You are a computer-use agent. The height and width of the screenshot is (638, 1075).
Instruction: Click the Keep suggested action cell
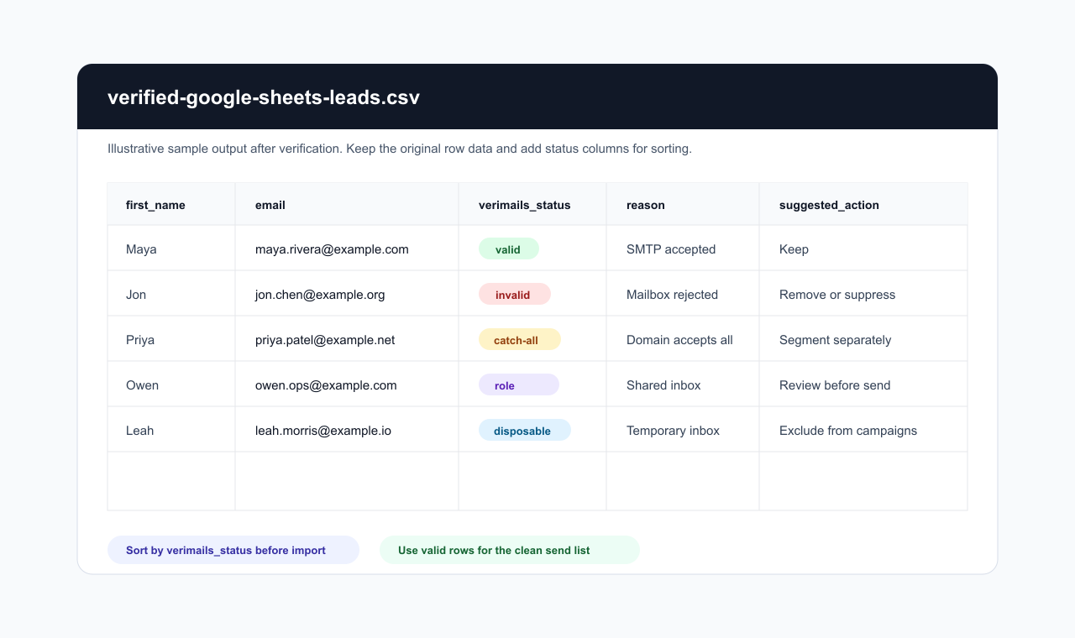click(x=863, y=248)
